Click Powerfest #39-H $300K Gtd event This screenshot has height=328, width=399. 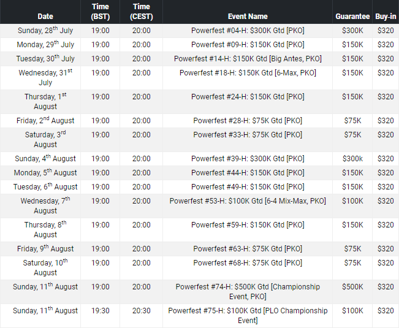[x=248, y=159]
